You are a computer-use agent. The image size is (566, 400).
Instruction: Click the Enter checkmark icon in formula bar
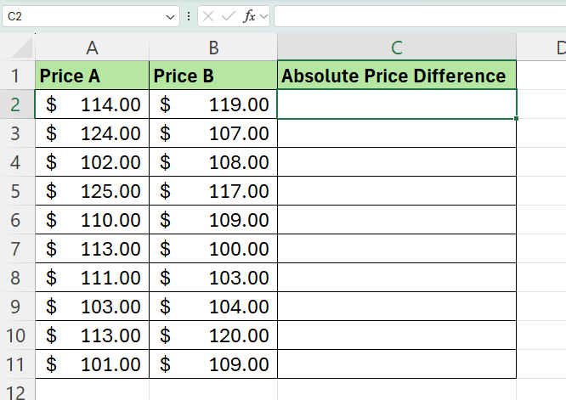228,16
